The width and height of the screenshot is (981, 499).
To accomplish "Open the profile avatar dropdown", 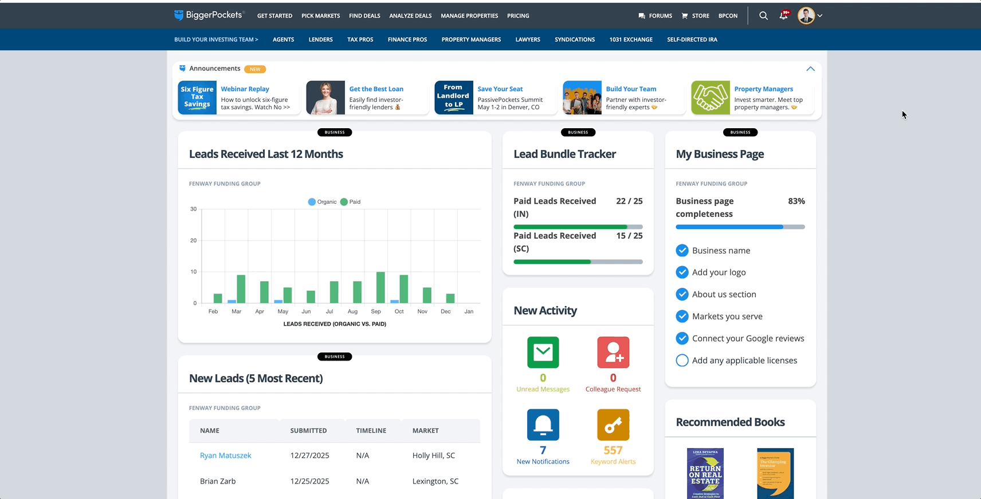I will [x=810, y=16].
